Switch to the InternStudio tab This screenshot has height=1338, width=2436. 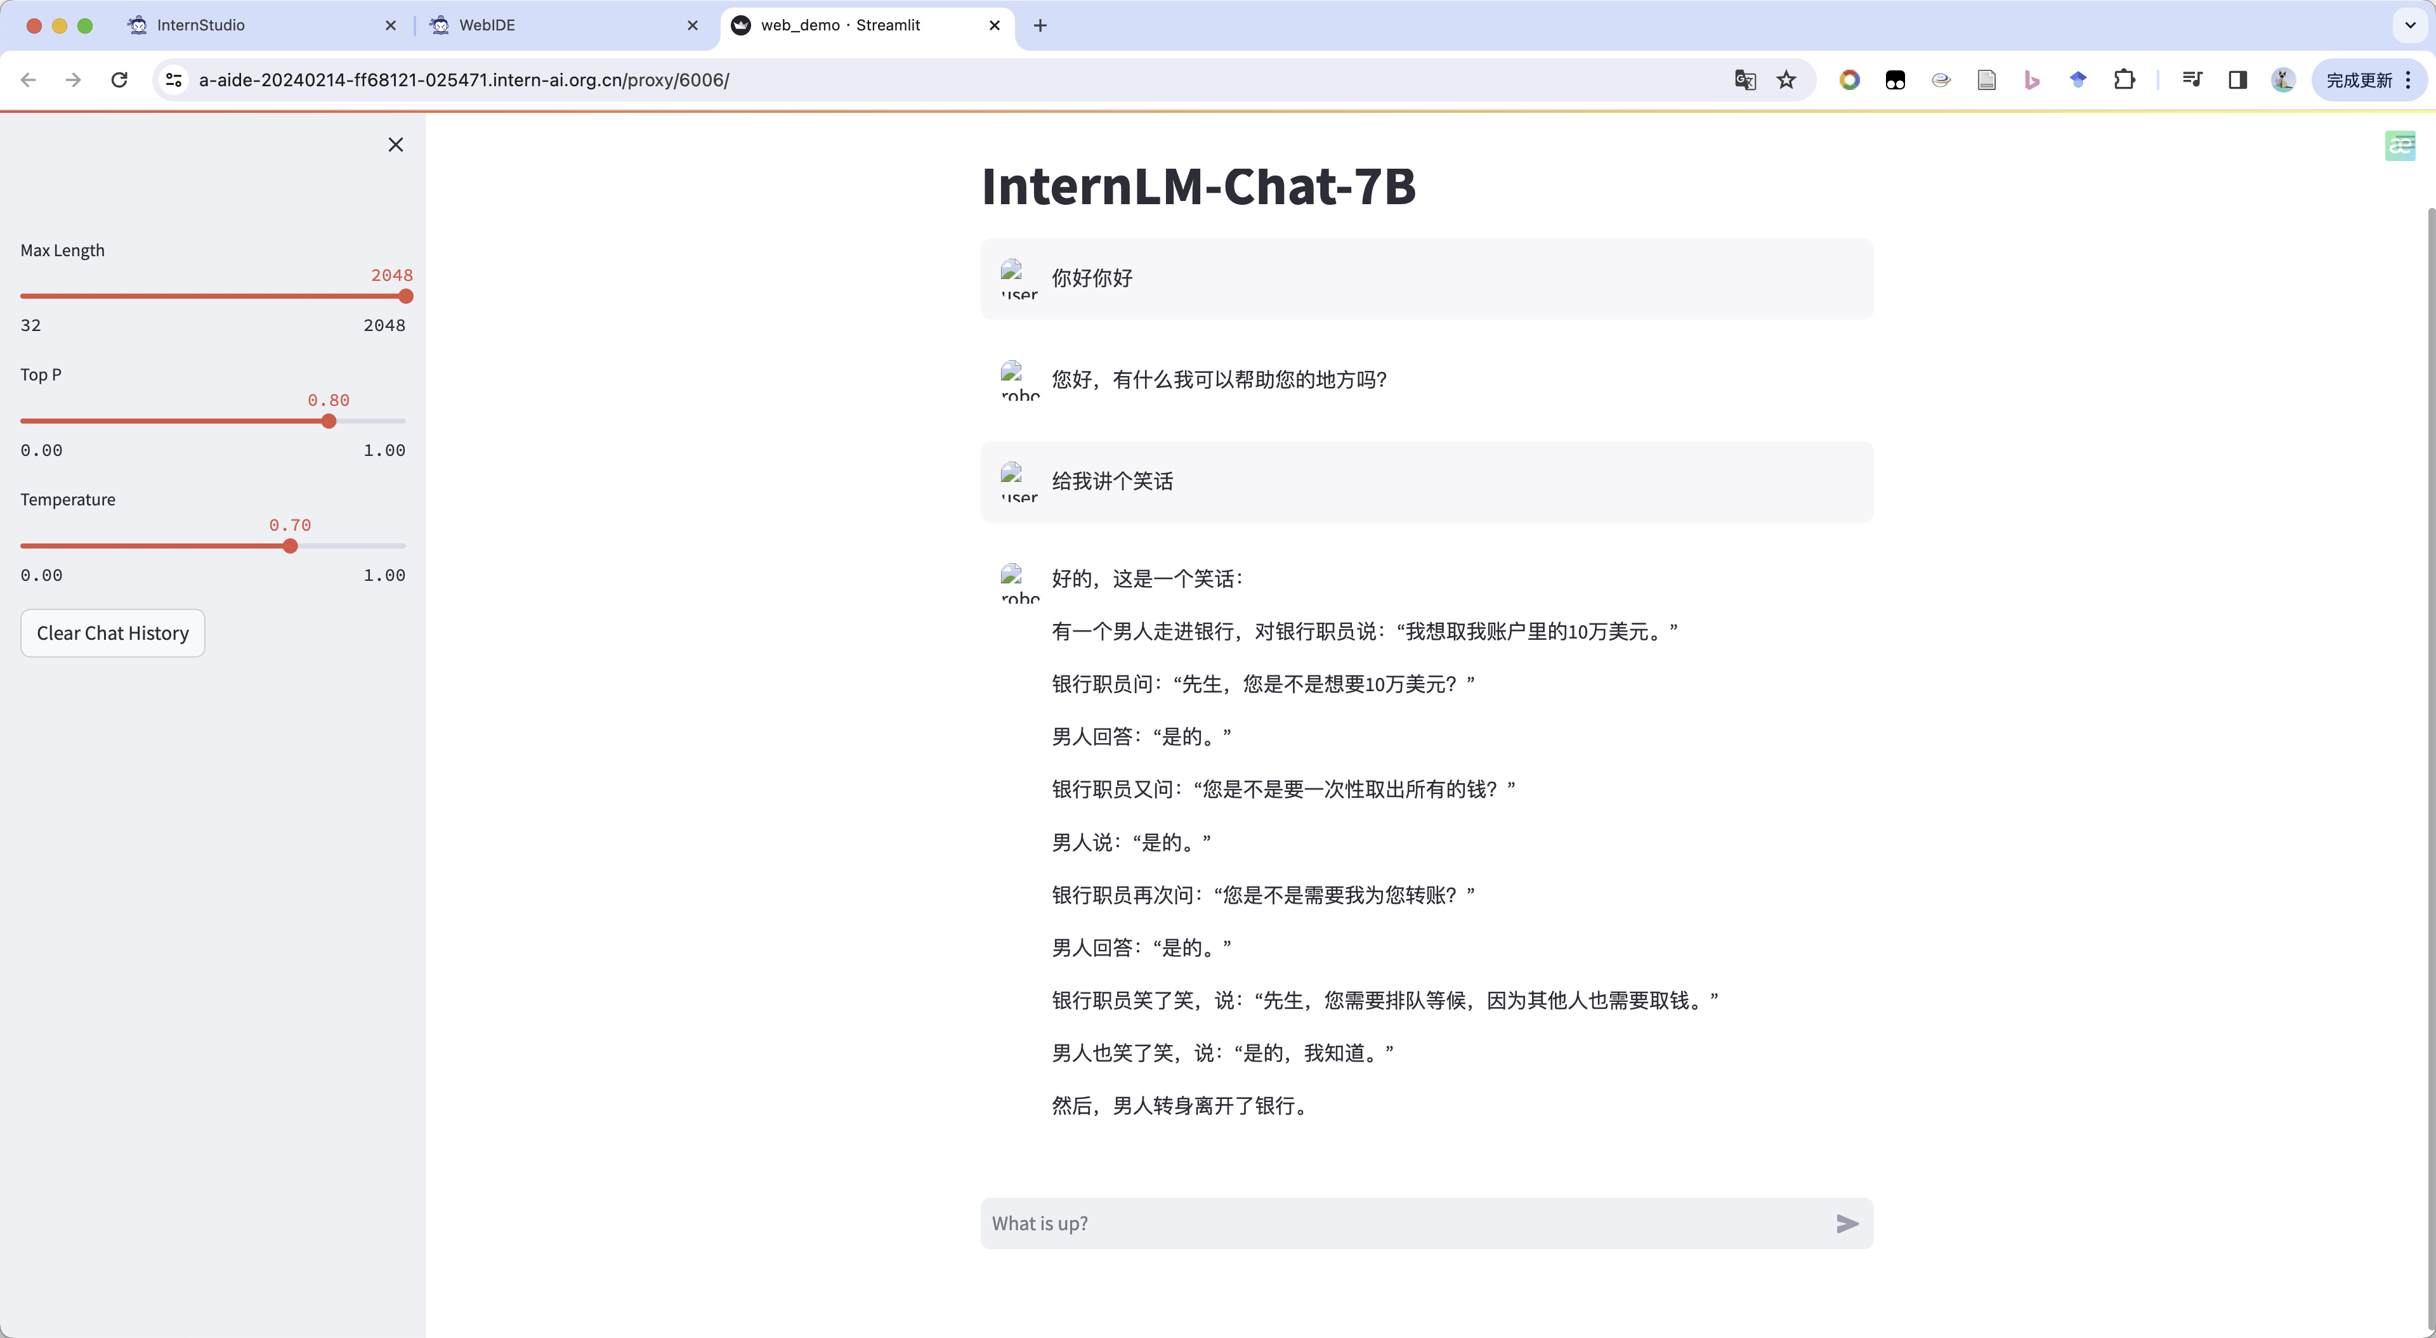200,25
